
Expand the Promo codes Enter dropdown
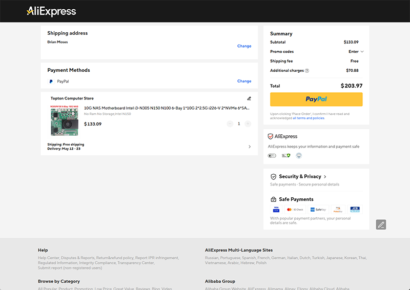click(356, 52)
